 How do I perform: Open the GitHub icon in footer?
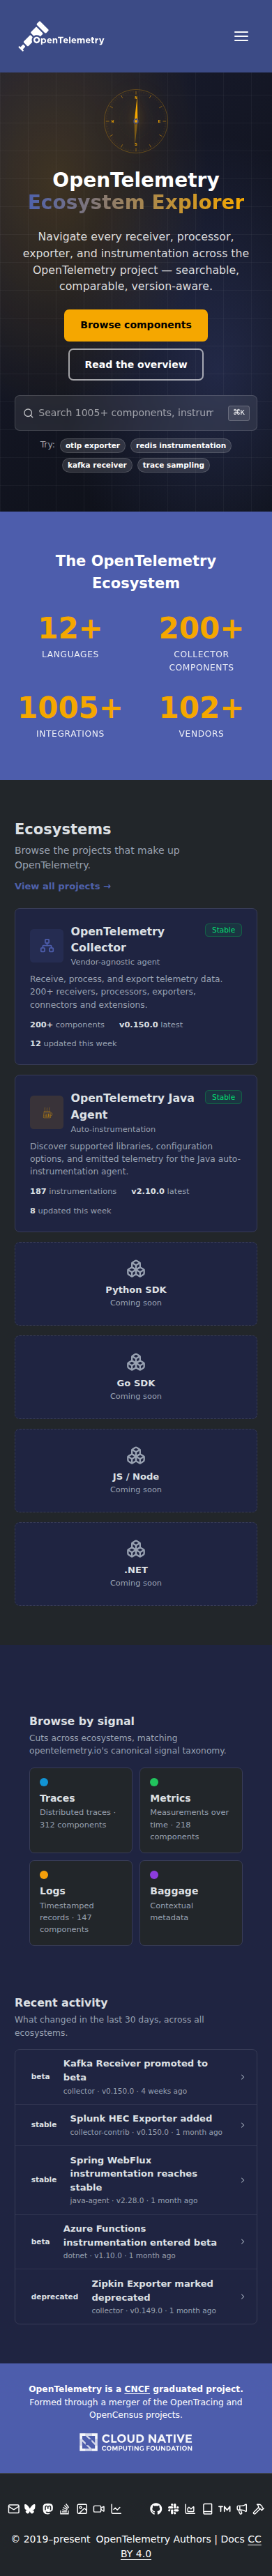[x=156, y=2509]
